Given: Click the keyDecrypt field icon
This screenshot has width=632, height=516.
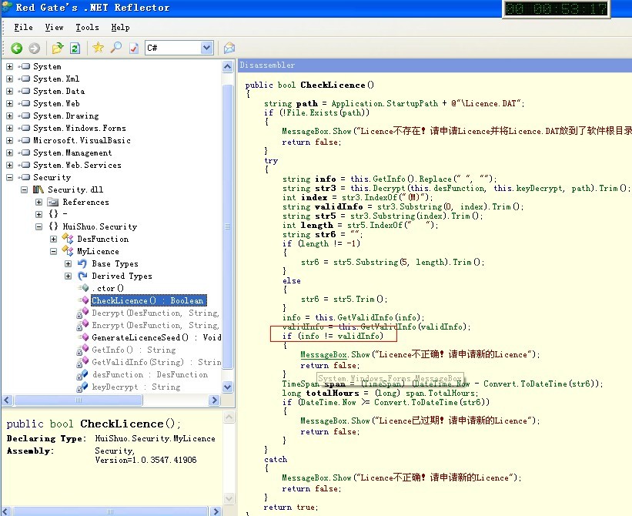Looking at the screenshot, I should coord(82,387).
